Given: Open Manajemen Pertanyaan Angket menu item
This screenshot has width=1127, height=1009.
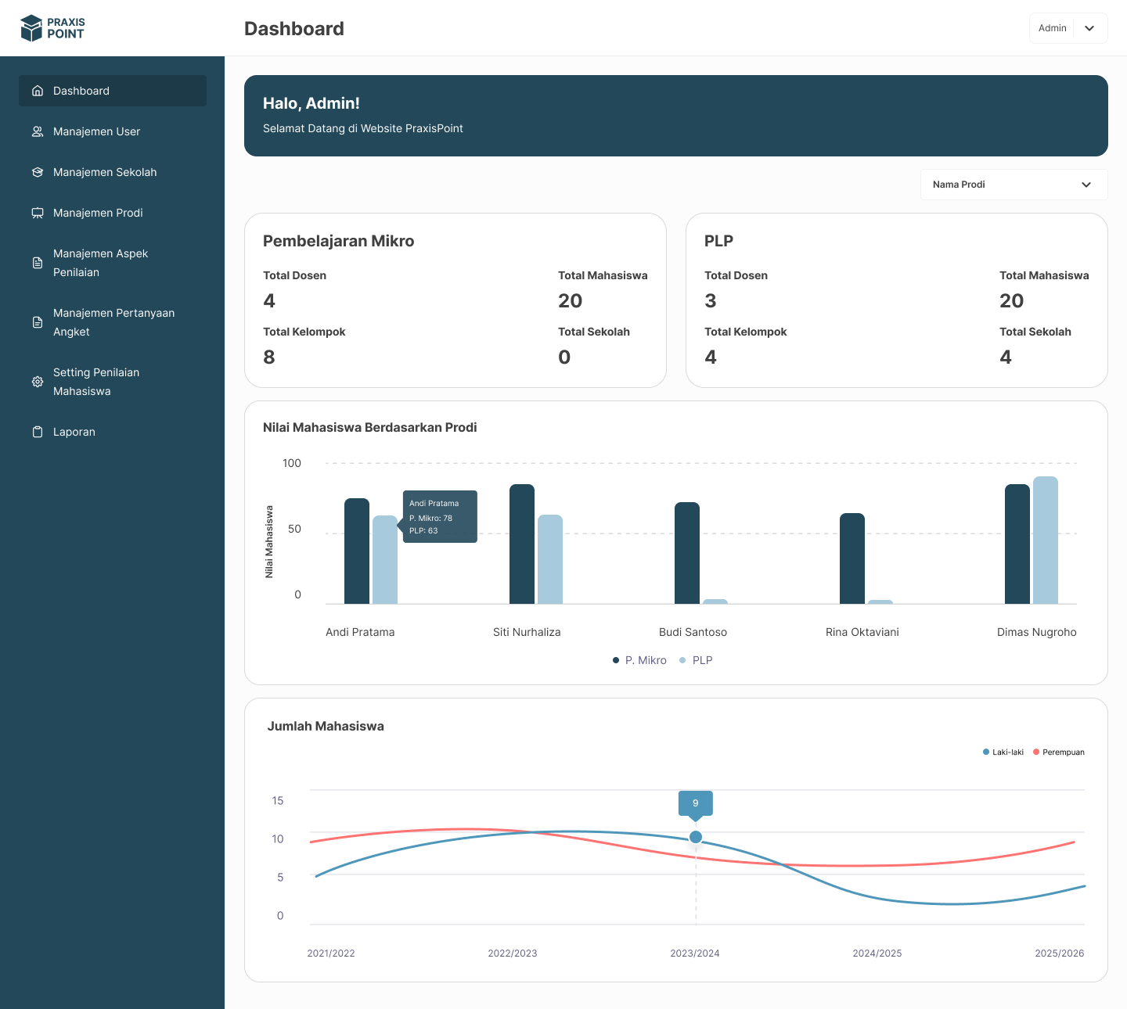Looking at the screenshot, I should [x=113, y=322].
